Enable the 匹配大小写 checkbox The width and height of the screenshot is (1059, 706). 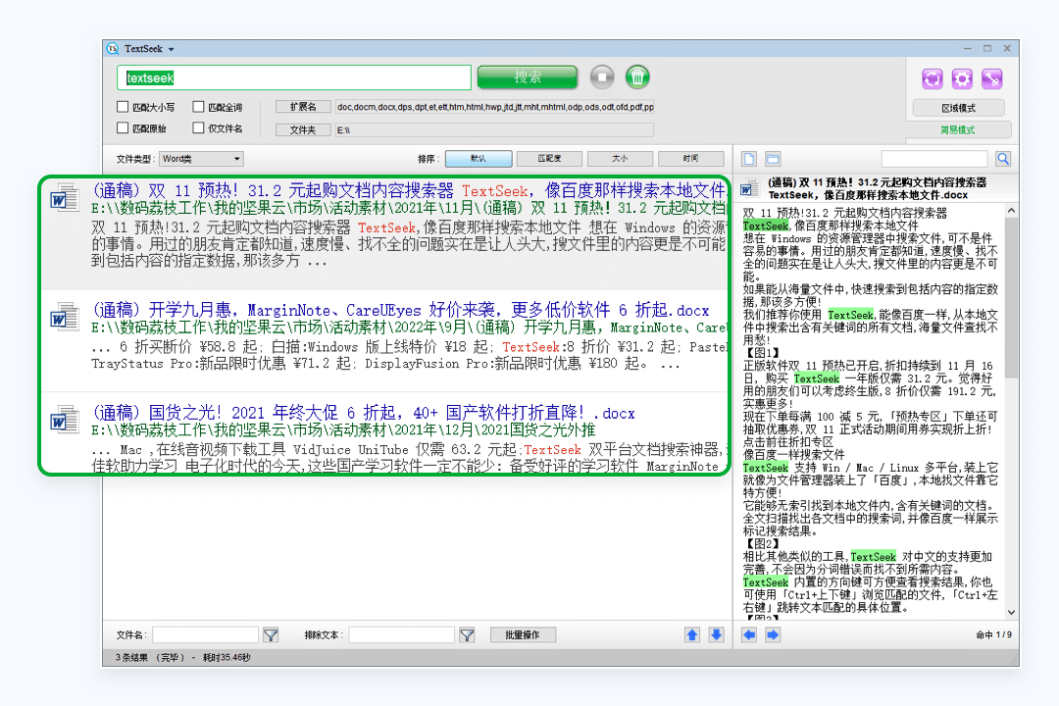123,107
